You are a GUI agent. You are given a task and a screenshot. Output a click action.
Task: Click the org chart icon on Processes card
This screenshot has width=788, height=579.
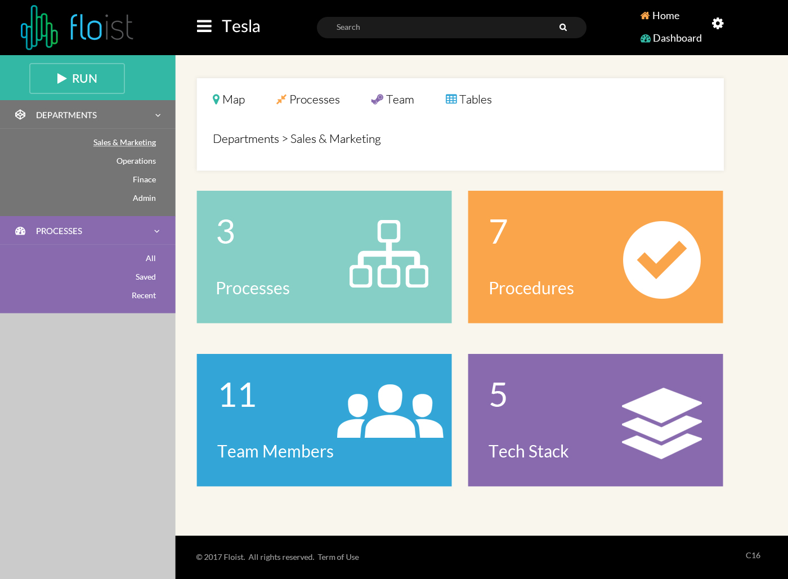[388, 254]
